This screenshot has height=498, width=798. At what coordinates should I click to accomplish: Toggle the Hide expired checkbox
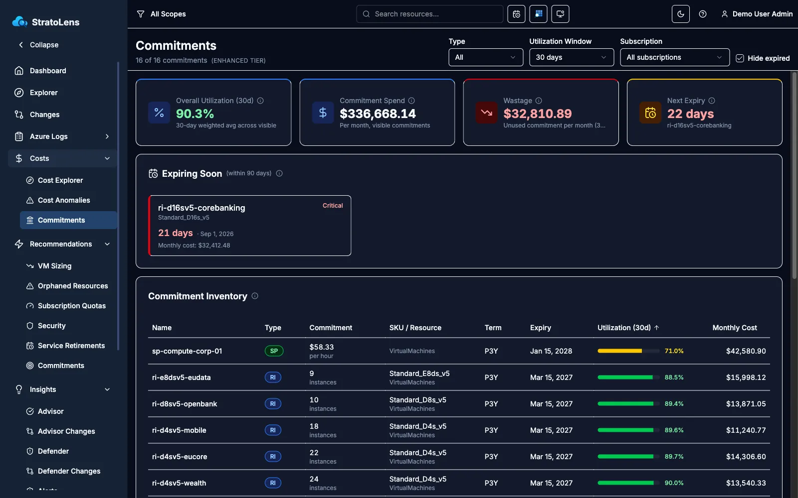(x=740, y=58)
